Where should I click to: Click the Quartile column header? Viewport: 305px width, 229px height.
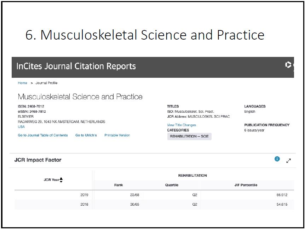(x=172, y=185)
